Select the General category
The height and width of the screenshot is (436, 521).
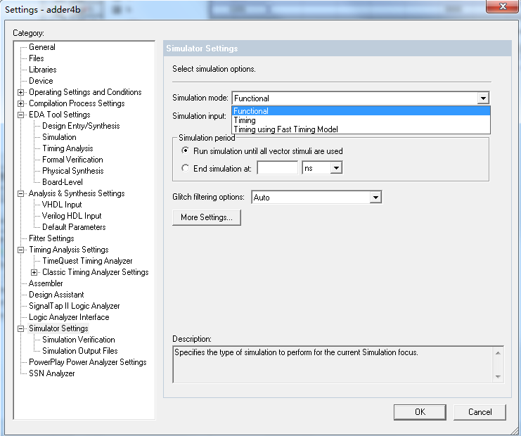42,47
